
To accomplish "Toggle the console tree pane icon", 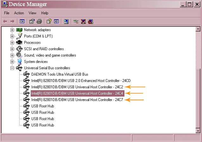I will [22, 21].
